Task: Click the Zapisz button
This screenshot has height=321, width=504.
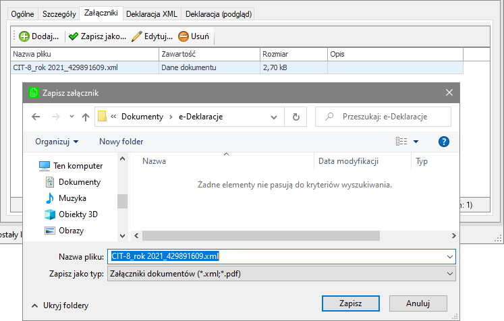Action: (x=350, y=303)
